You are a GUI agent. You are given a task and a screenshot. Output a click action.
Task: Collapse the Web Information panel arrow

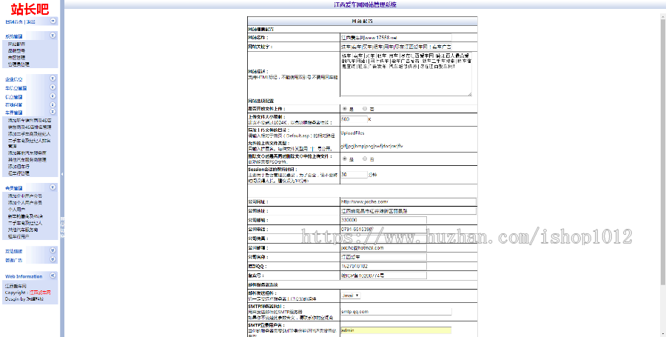coord(53,276)
